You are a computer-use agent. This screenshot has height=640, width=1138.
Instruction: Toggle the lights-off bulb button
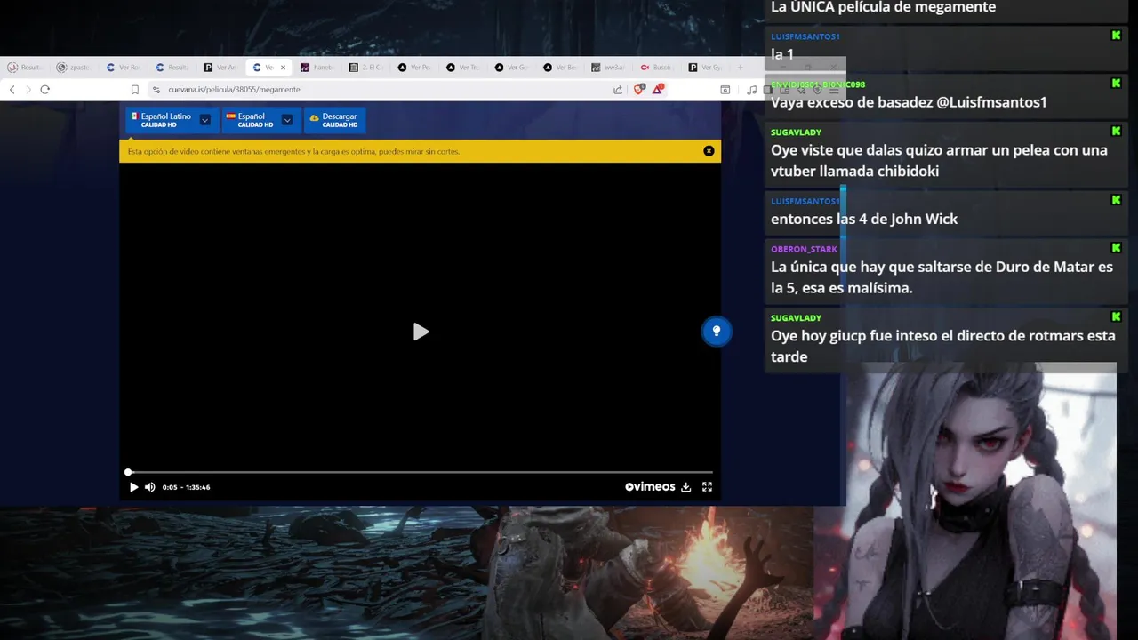pos(717,332)
